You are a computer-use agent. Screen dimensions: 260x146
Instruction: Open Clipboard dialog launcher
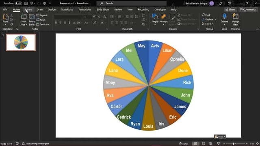click(17, 29)
